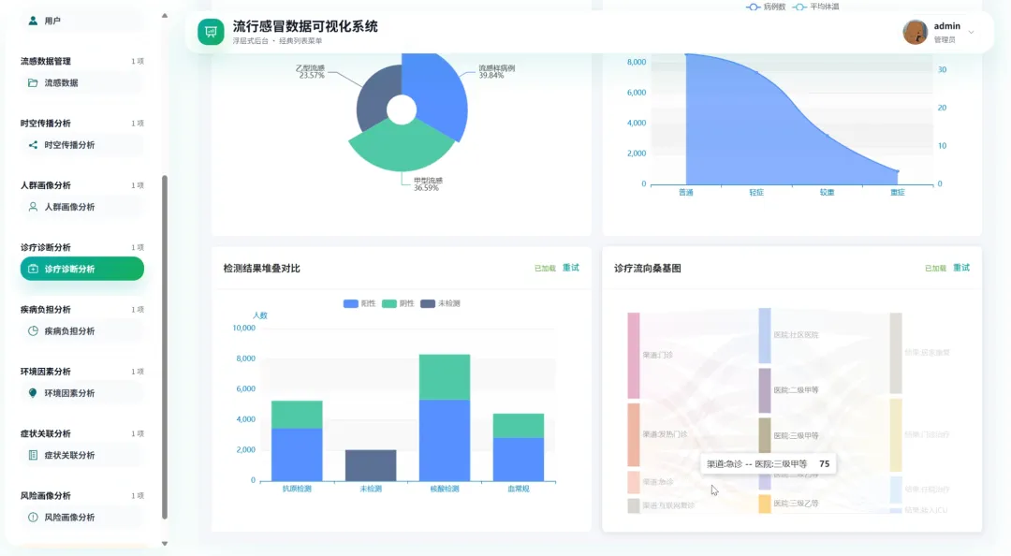
Task: Click the green 甲型流感 pie slice
Action: (x=402, y=149)
